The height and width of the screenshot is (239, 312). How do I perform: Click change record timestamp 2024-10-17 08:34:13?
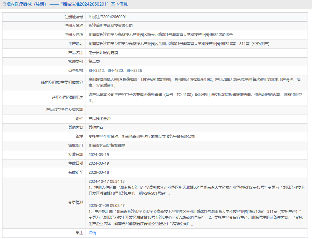coord(107,181)
